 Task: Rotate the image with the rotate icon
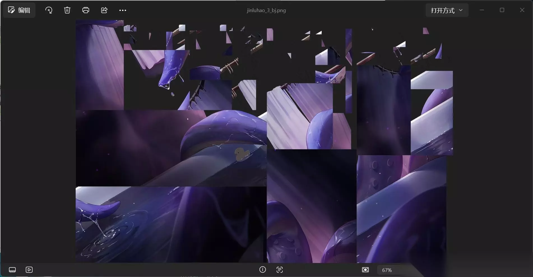click(x=49, y=10)
